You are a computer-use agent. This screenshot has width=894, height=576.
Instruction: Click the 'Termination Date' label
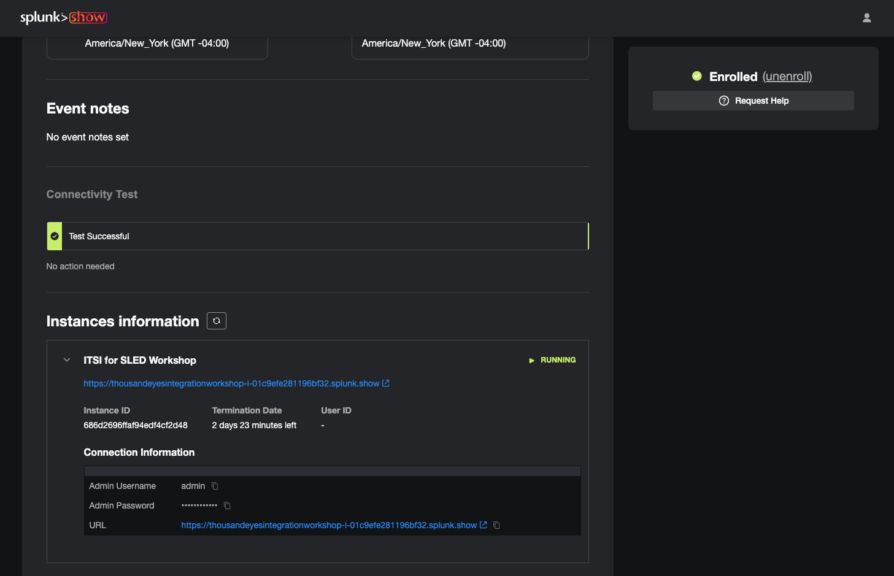point(247,410)
